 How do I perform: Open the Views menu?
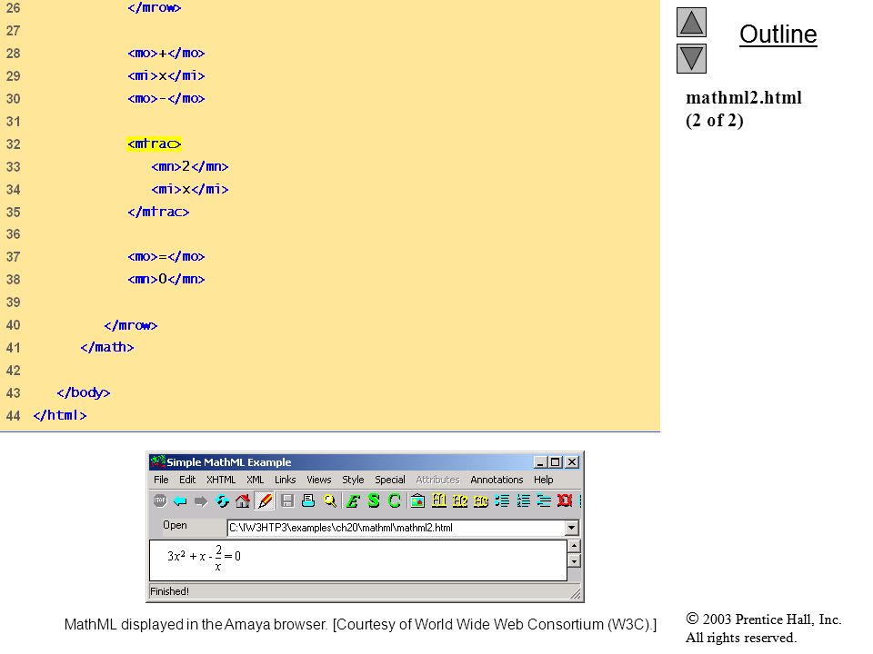(319, 480)
